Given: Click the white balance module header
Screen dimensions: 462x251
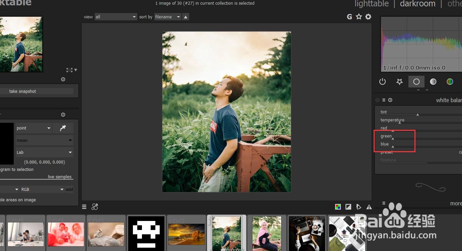Looking at the screenshot, I should [x=449, y=100].
